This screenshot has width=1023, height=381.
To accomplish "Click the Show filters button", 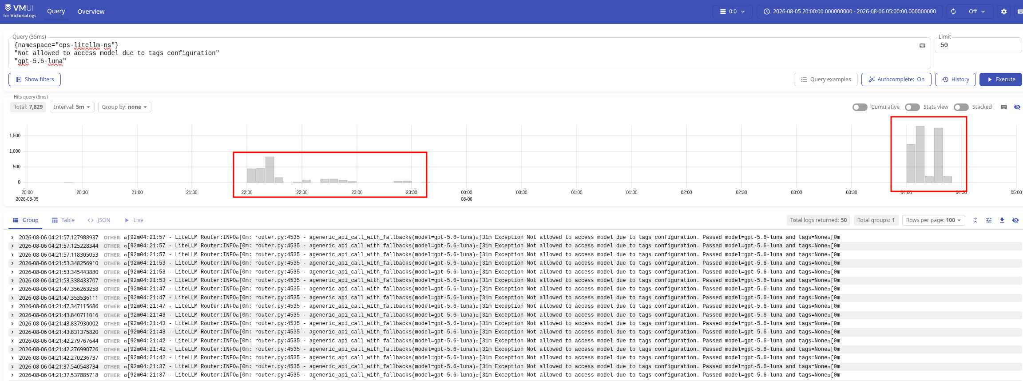I will tap(35, 79).
